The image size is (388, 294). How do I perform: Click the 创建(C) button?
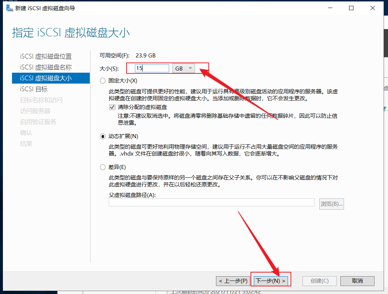pos(320,281)
